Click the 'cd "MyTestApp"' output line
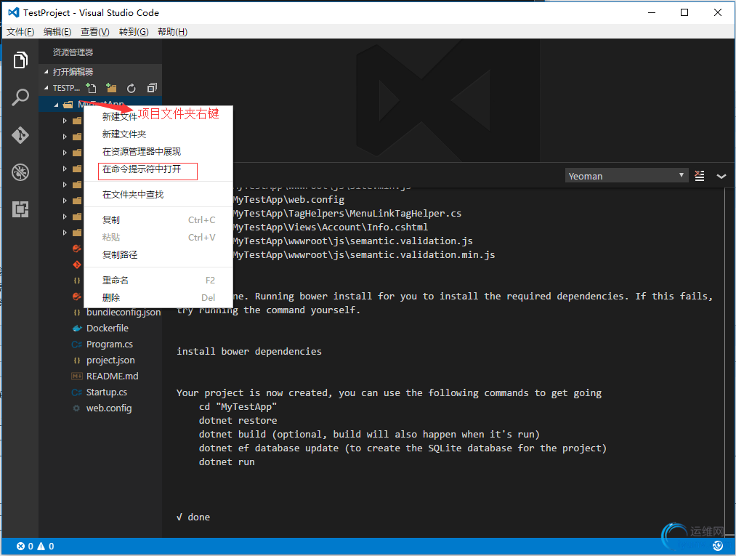This screenshot has width=736, height=556. pos(238,407)
